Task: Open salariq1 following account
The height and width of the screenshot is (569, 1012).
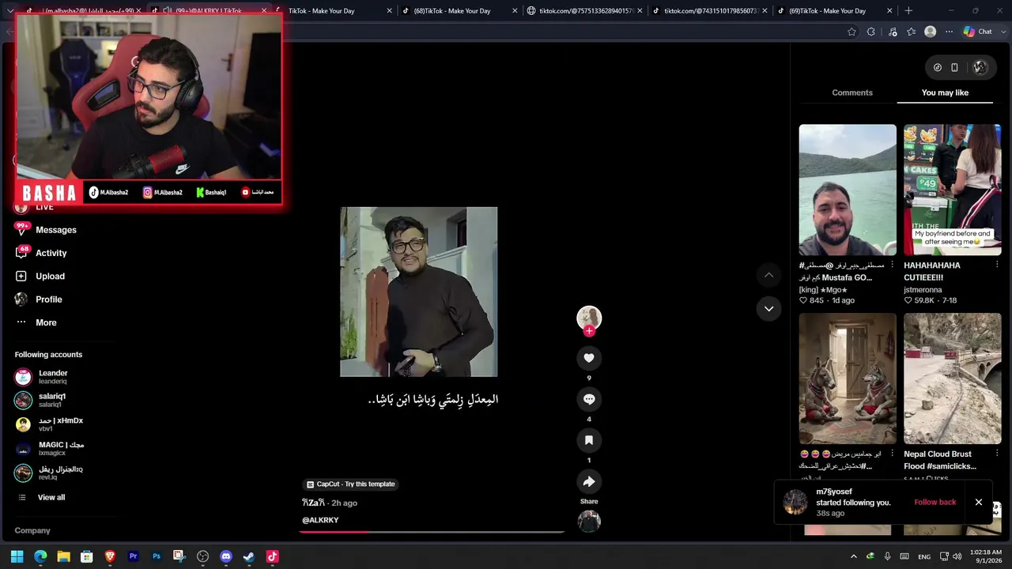Action: coord(52,400)
